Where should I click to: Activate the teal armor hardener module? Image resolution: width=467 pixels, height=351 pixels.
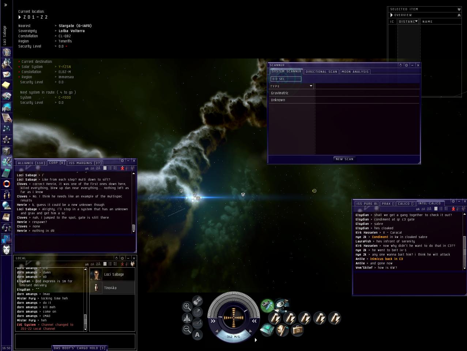267,330
